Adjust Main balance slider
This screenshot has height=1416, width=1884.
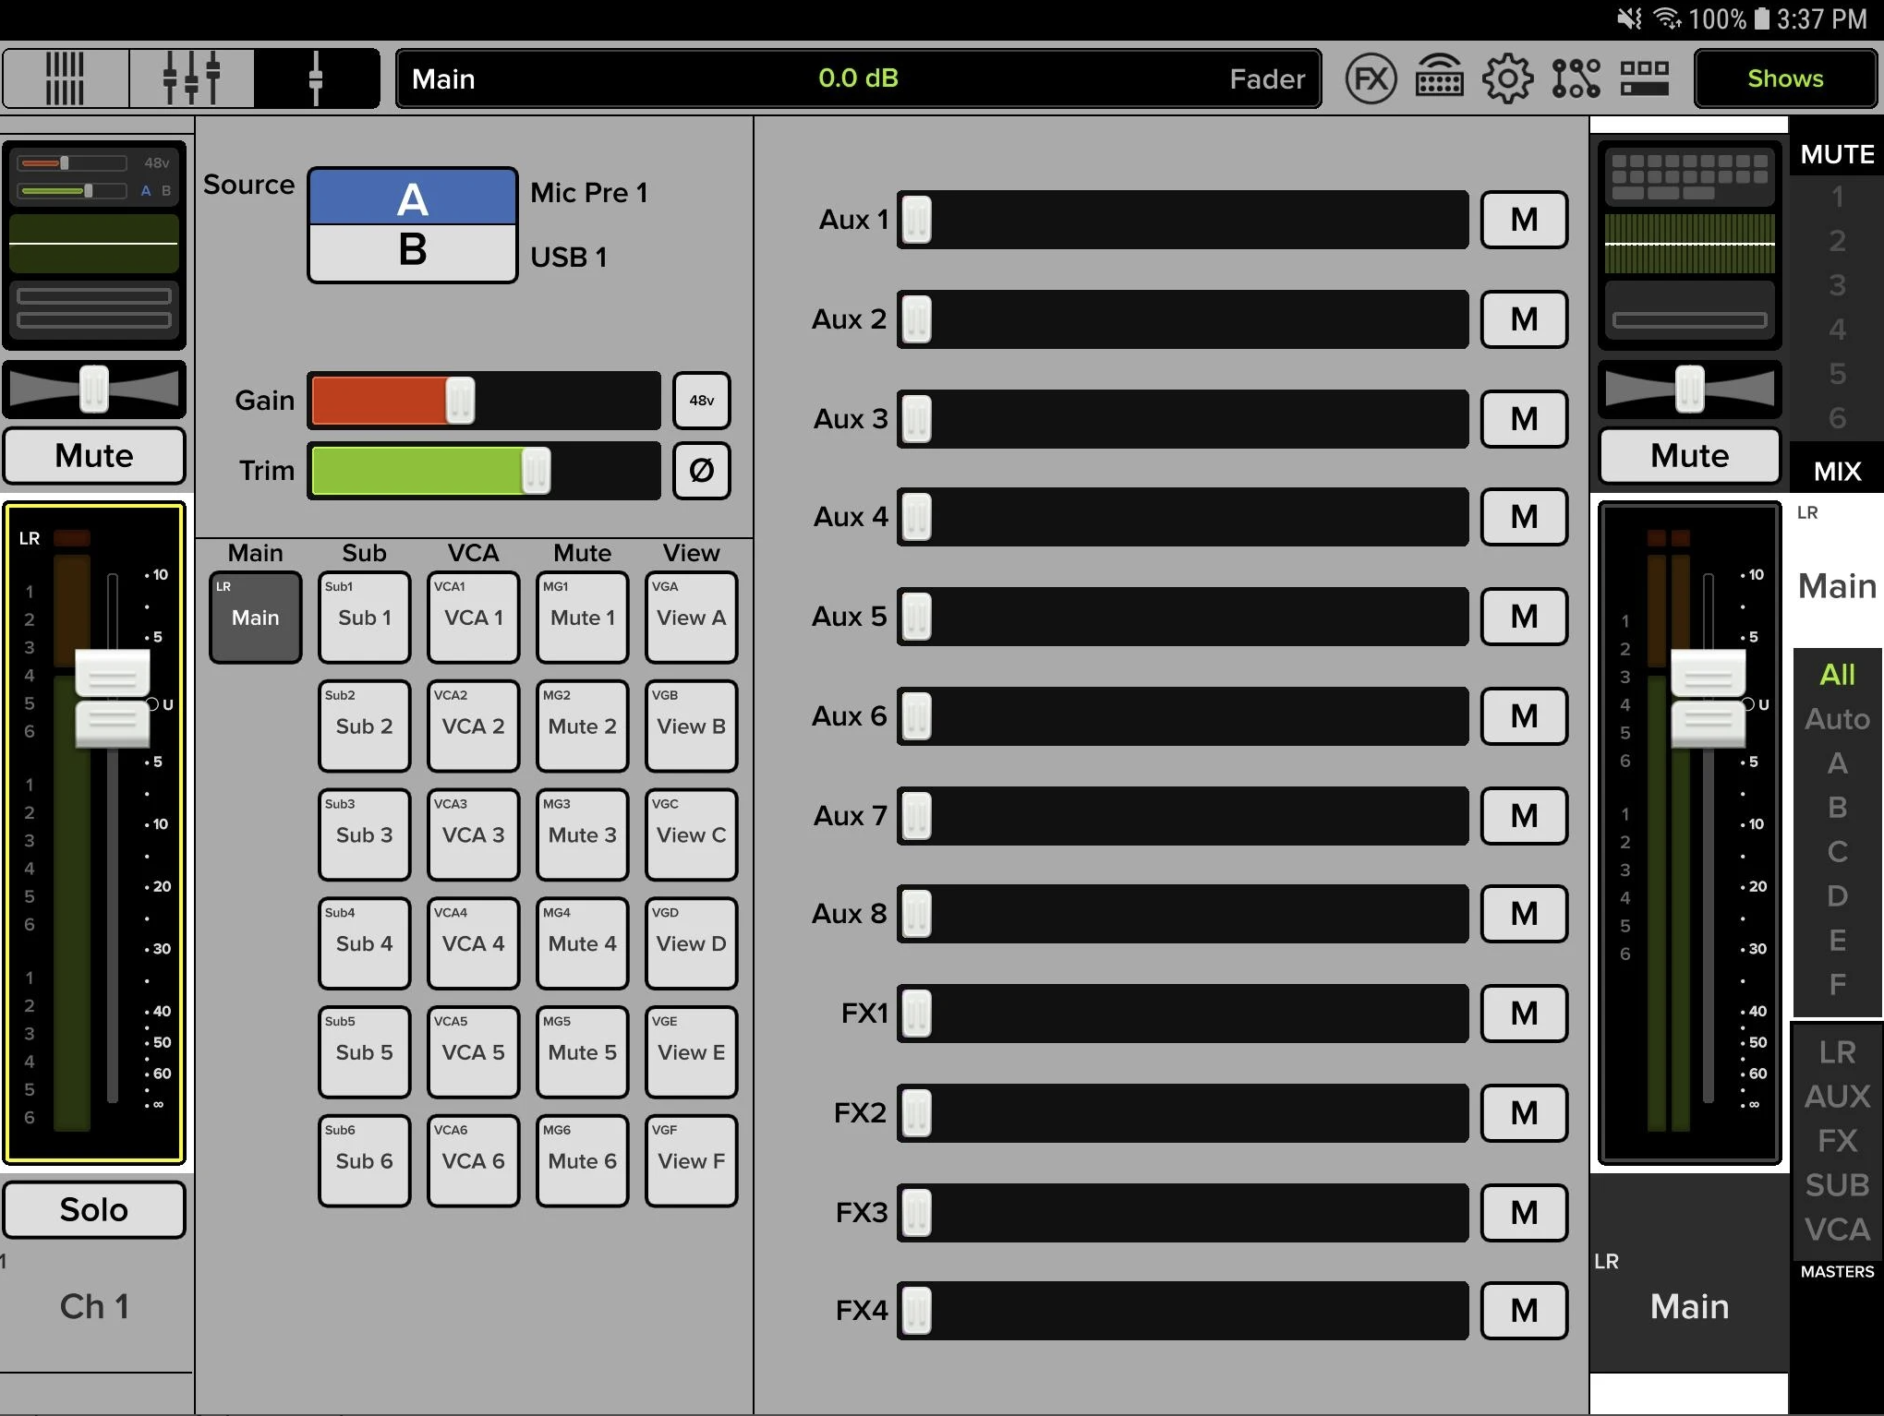coord(1689,389)
